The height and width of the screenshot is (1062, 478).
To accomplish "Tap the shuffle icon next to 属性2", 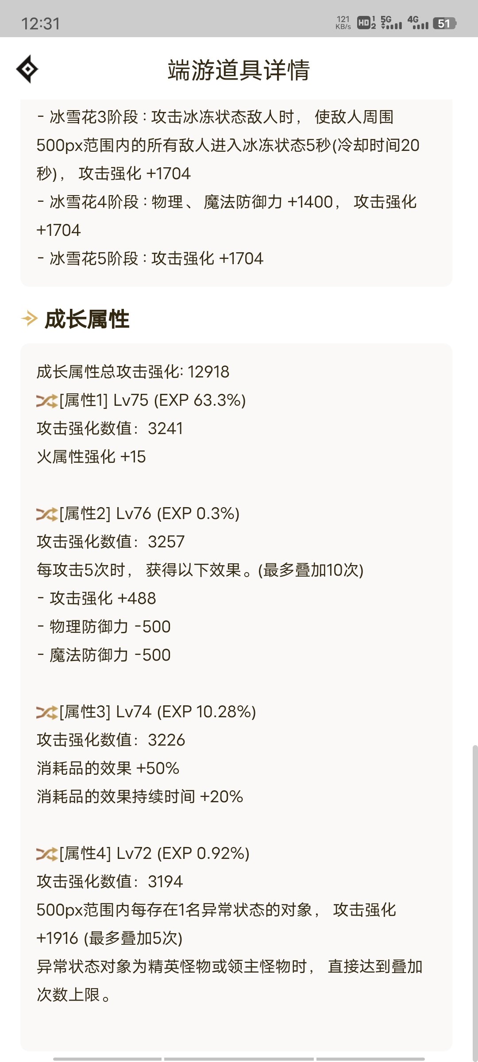I will click(47, 514).
